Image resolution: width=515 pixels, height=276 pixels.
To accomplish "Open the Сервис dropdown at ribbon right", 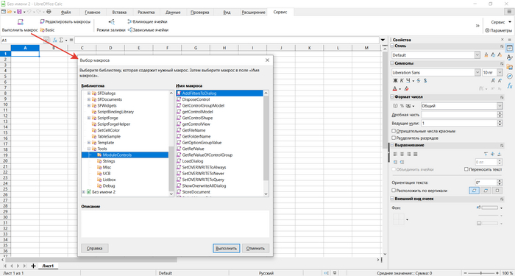I will 501,22.
